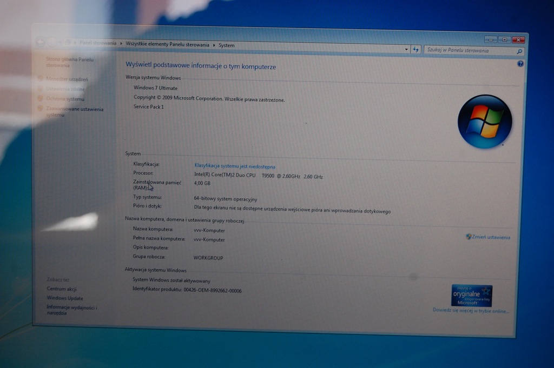This screenshot has height=368, width=554.
Task: Click the "64-bitowy system operacyjny" value
Action: point(226,199)
